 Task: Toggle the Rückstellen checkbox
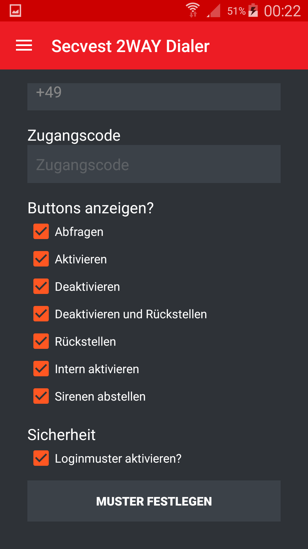click(x=41, y=341)
